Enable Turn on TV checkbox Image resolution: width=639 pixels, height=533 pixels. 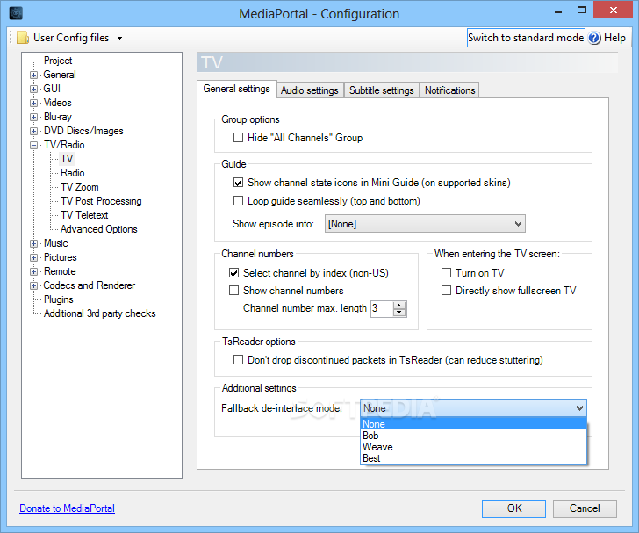point(446,273)
